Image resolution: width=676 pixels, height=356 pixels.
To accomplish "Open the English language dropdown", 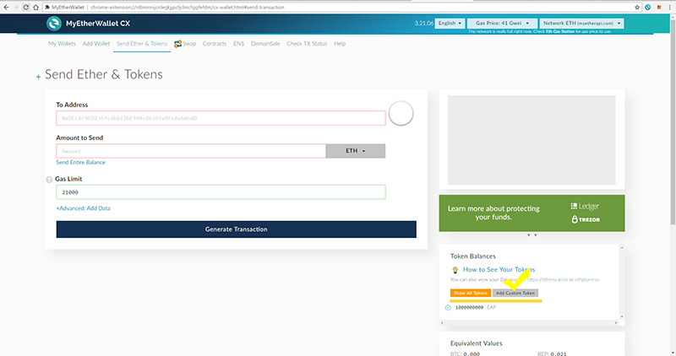I will [x=450, y=24].
